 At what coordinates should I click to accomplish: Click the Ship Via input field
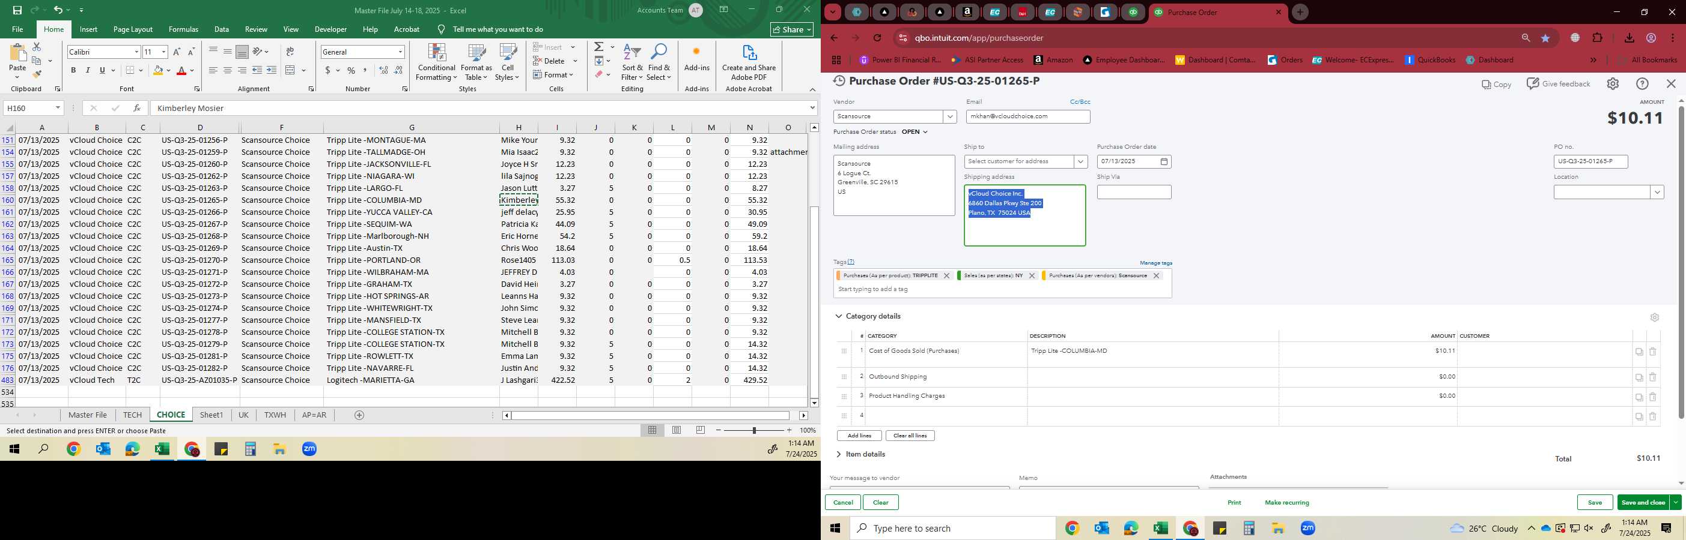pos(1134,192)
